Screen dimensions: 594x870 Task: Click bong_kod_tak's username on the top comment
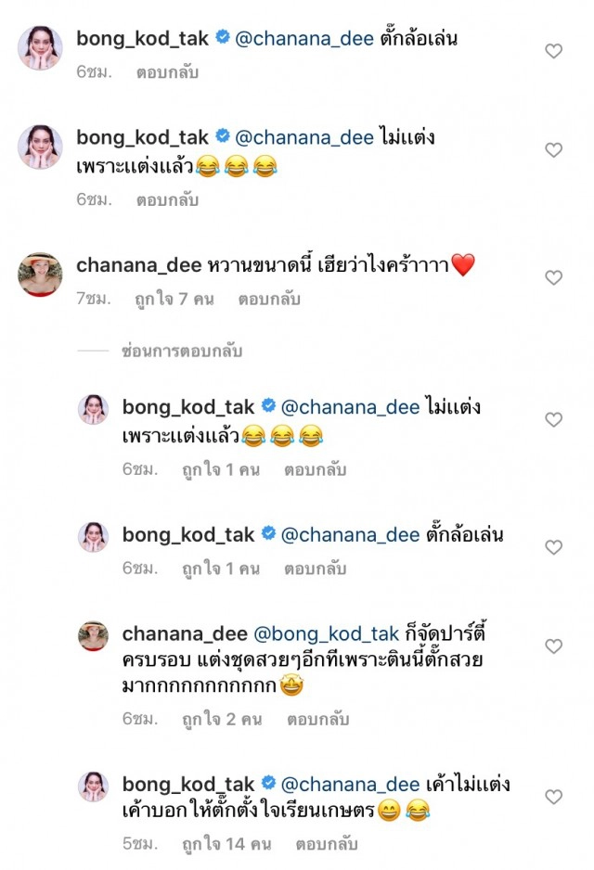pos(139,38)
